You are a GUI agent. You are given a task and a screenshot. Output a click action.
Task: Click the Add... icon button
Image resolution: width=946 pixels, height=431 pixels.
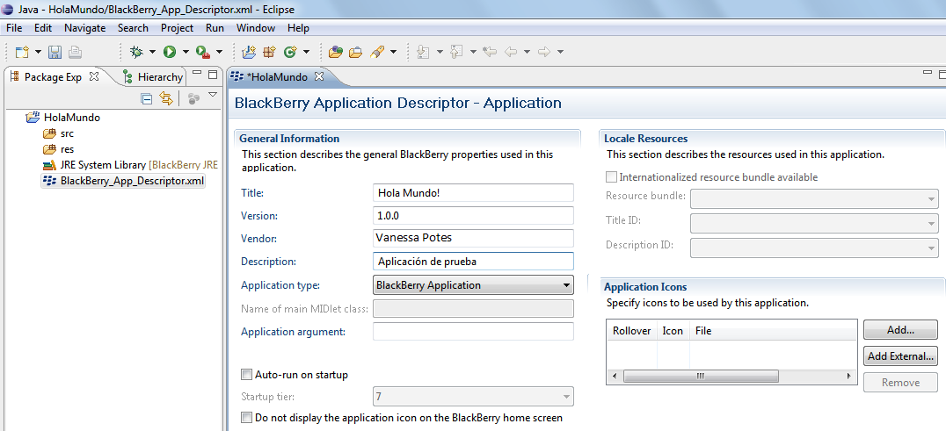click(899, 330)
